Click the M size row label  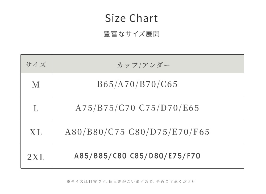point(36,85)
